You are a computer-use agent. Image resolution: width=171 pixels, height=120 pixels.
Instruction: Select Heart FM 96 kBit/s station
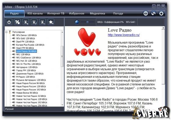pos(25,48)
